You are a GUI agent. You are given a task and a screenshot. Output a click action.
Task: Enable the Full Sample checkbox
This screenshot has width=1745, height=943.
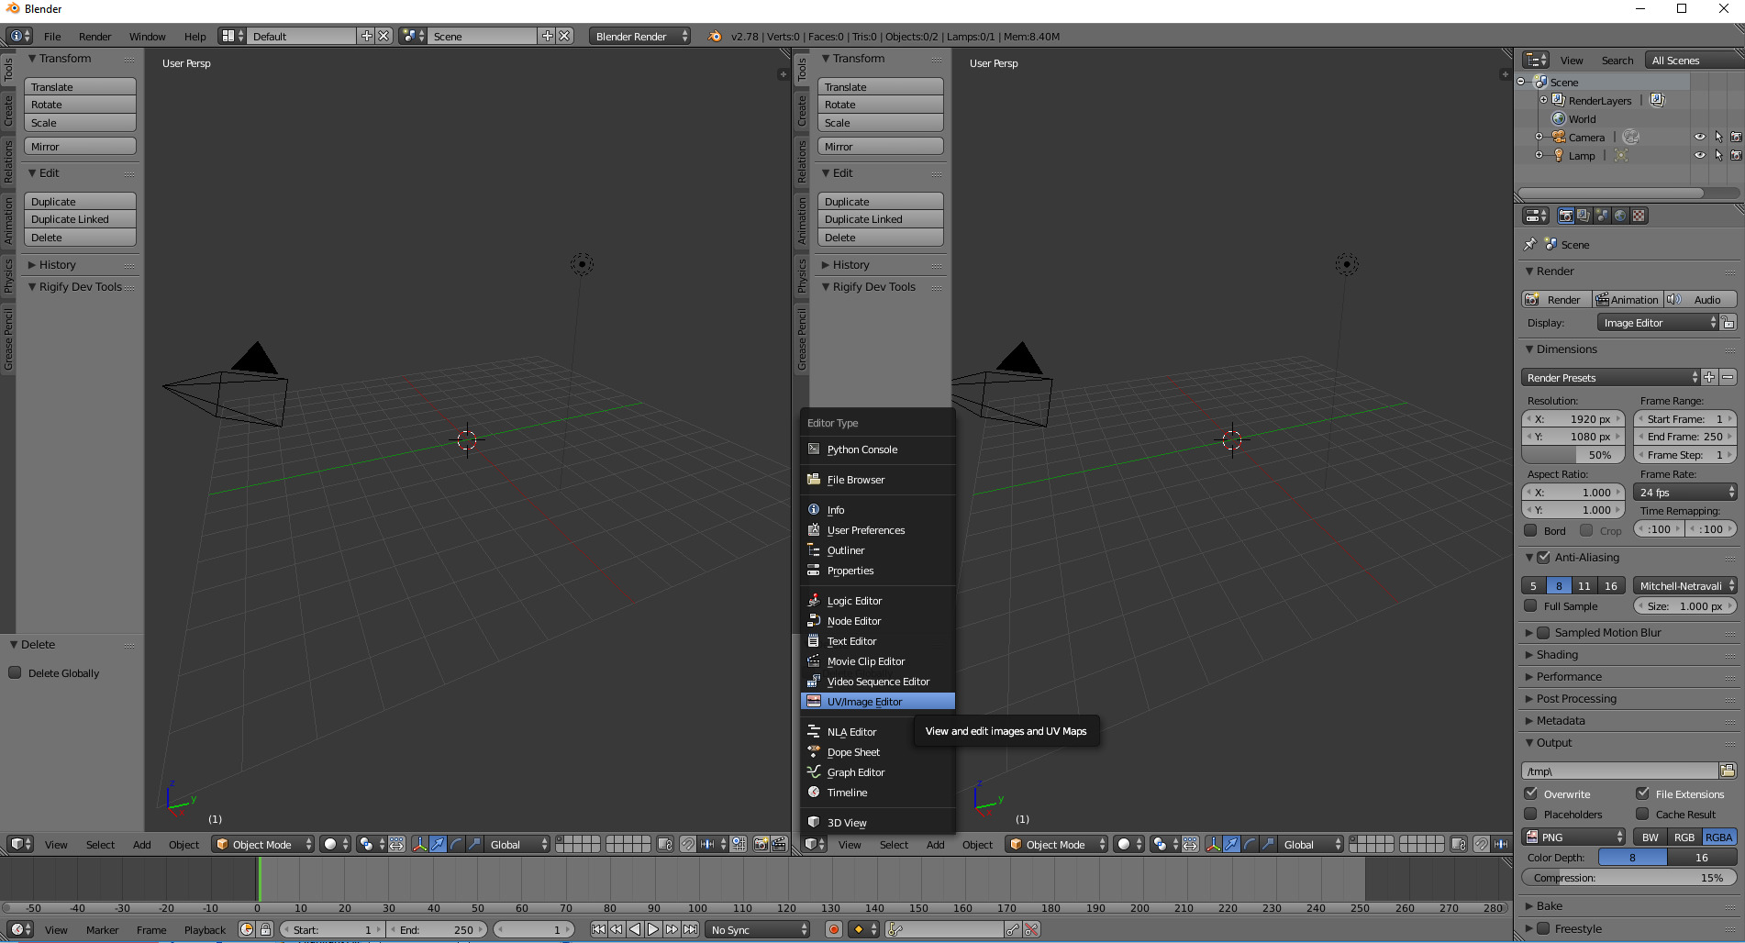click(1530, 605)
